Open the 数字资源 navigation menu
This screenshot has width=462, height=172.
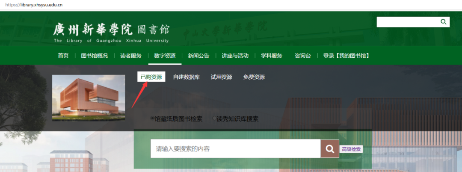(165, 56)
